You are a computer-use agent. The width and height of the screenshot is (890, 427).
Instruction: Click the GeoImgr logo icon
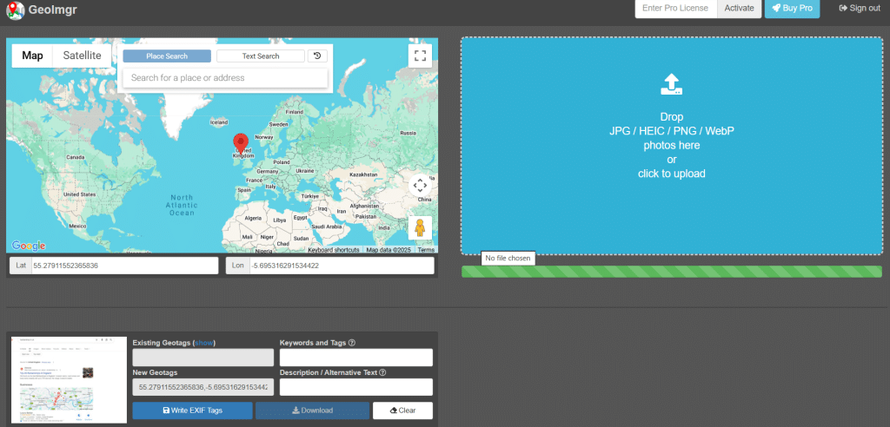pos(15,10)
